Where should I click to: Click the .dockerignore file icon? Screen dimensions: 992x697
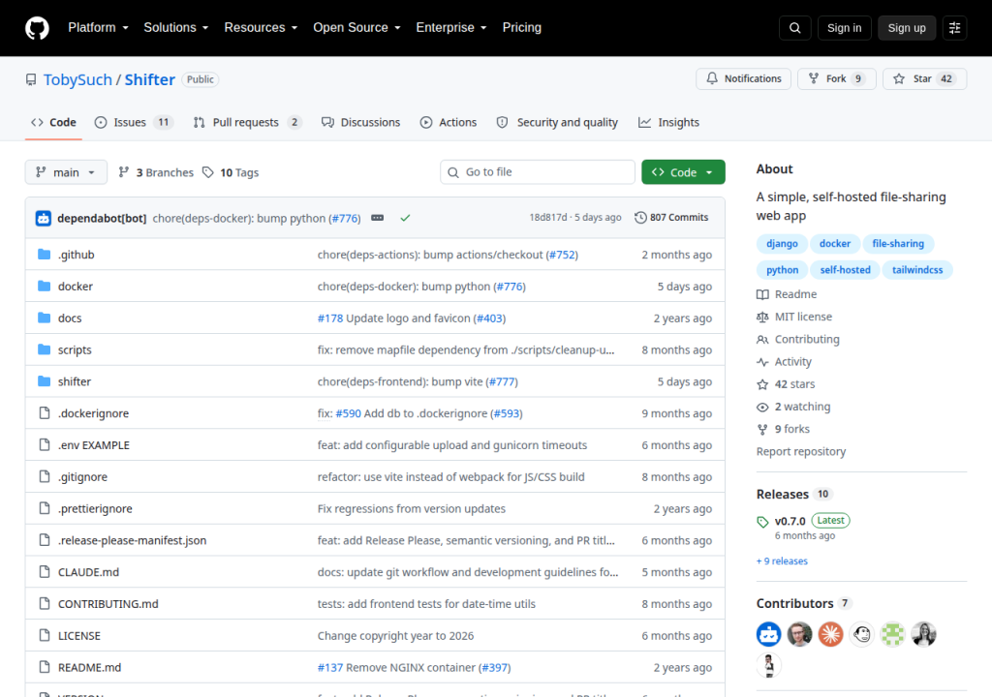click(x=45, y=413)
